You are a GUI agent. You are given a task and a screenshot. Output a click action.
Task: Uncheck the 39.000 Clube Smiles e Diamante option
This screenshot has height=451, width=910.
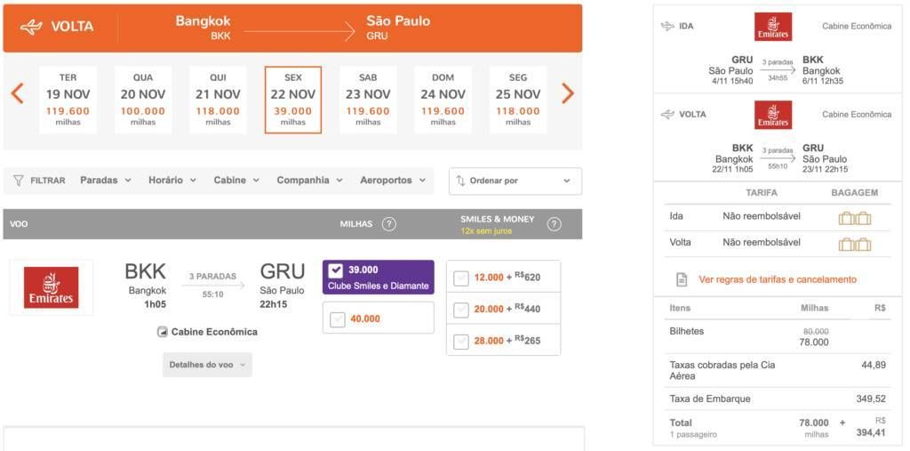(x=335, y=270)
